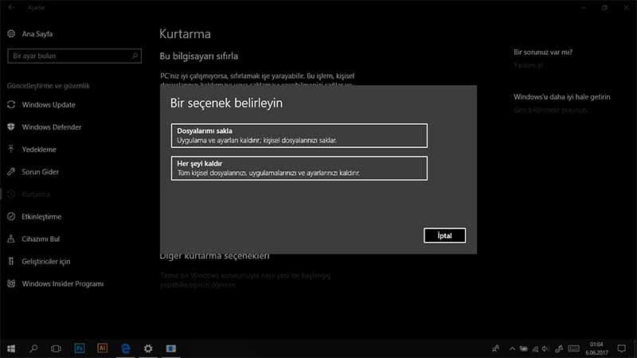
Task: Click the Sorun Gider wrench icon
Action: (x=11, y=172)
